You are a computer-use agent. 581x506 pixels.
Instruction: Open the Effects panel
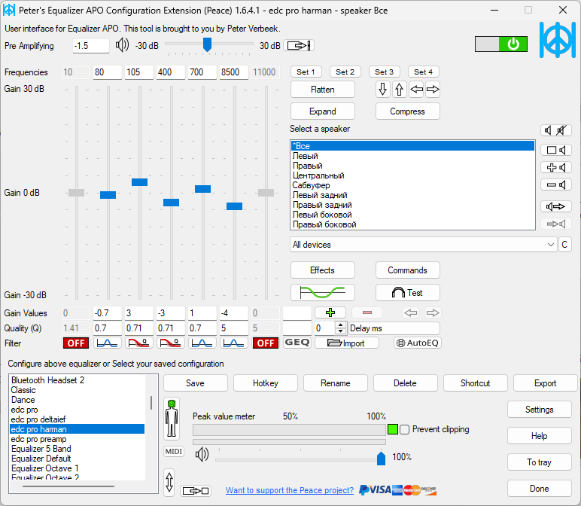(x=323, y=270)
